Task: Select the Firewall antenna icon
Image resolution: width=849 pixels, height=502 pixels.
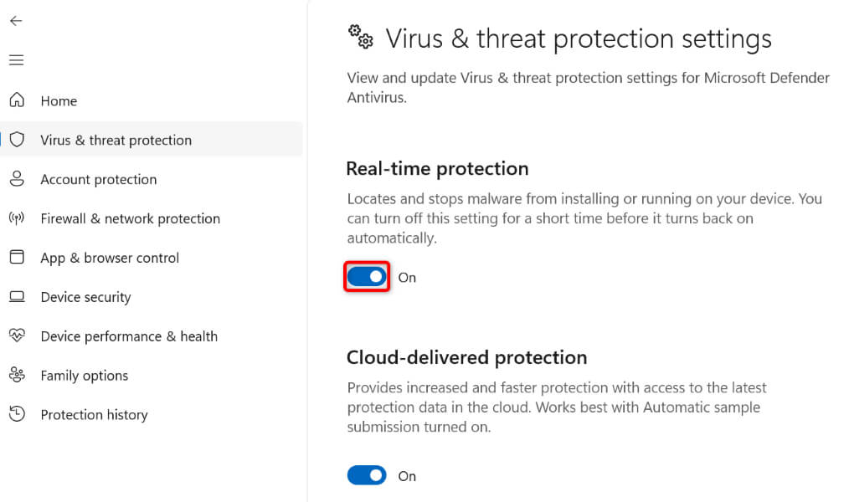Action: pos(17,218)
